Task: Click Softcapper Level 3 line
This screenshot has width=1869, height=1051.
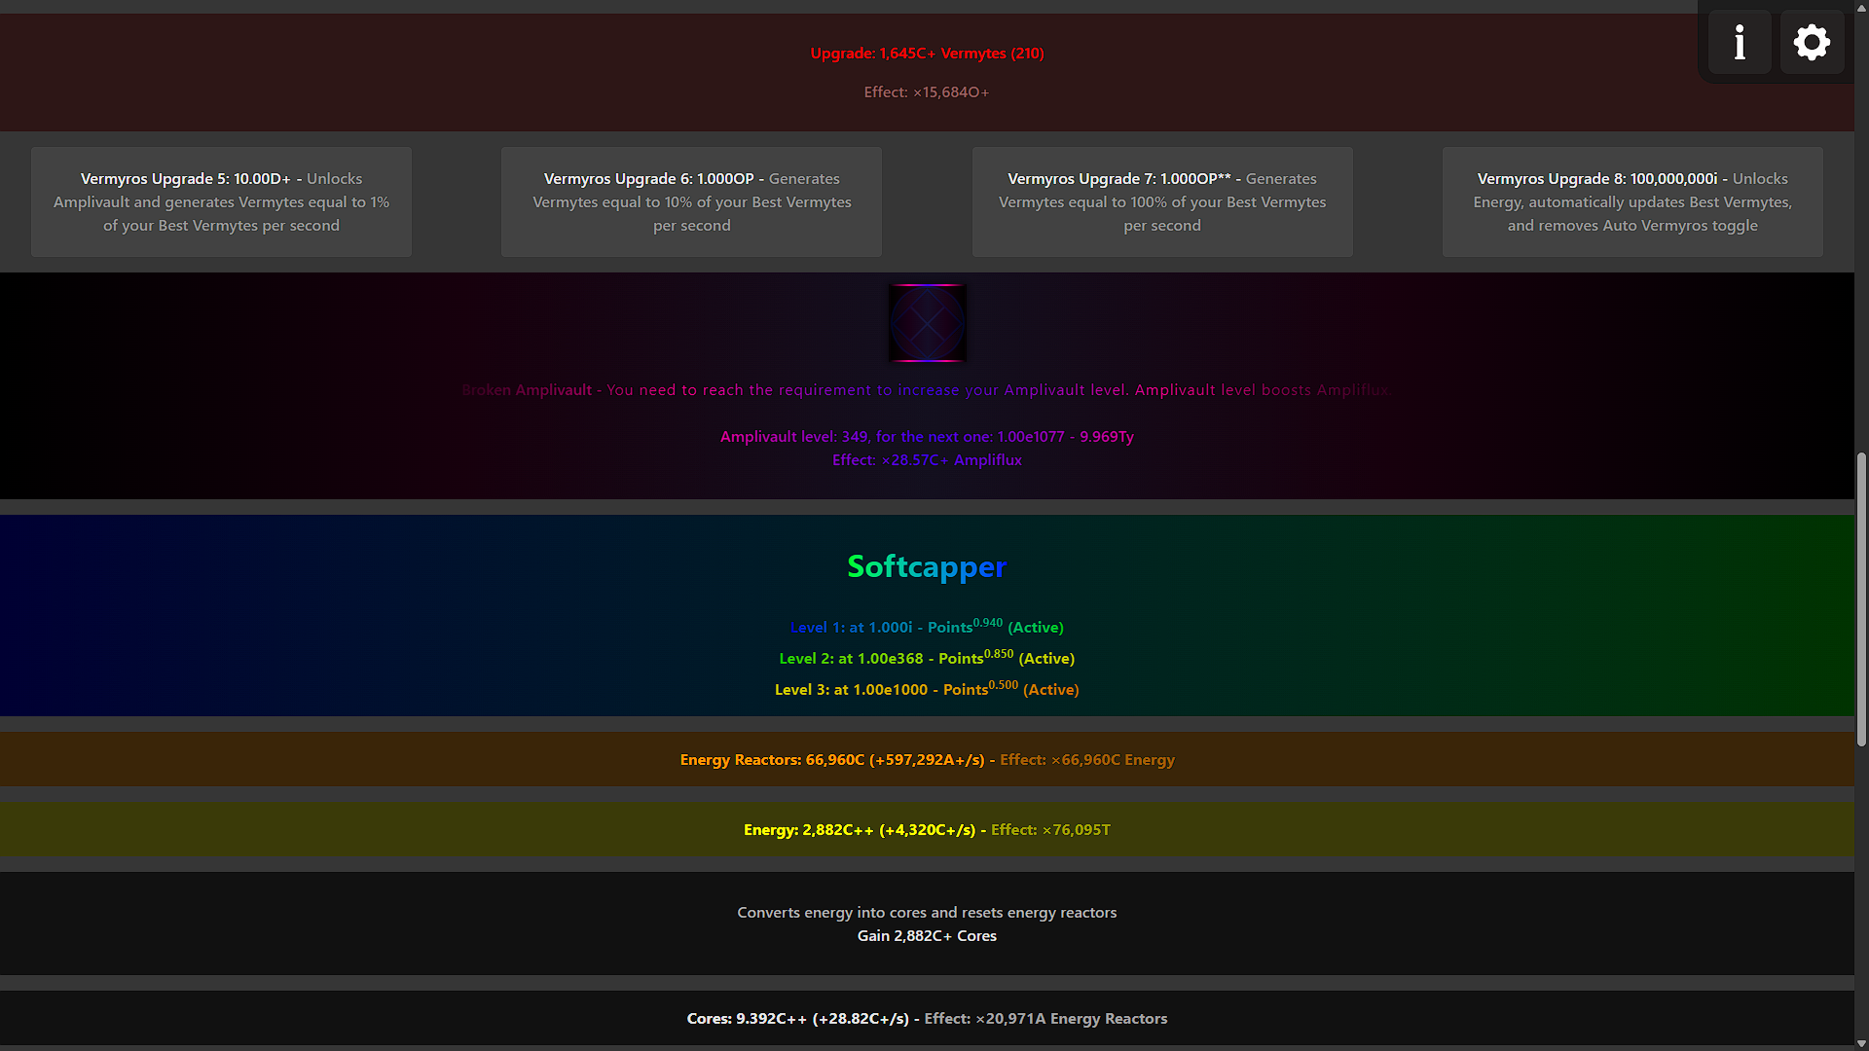Action: [x=927, y=690]
